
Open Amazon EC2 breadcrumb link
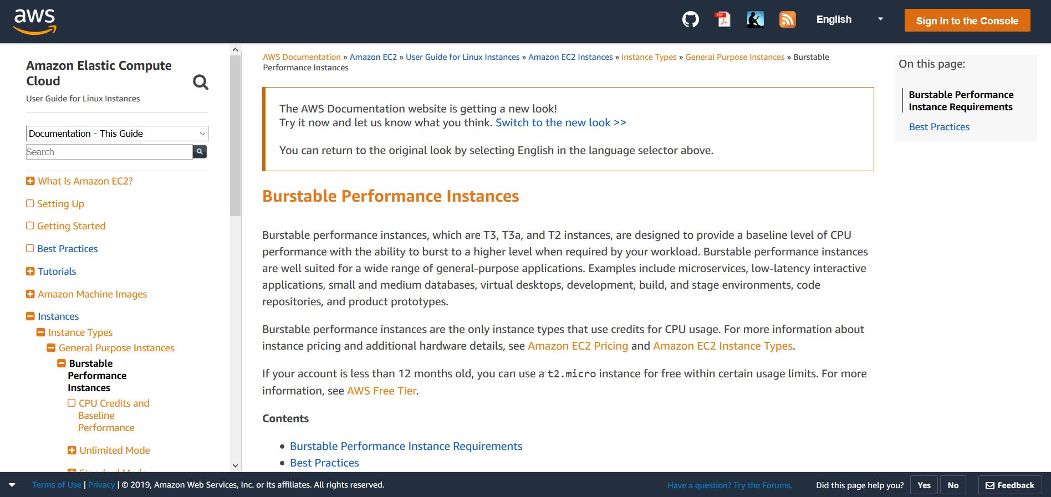click(x=373, y=57)
